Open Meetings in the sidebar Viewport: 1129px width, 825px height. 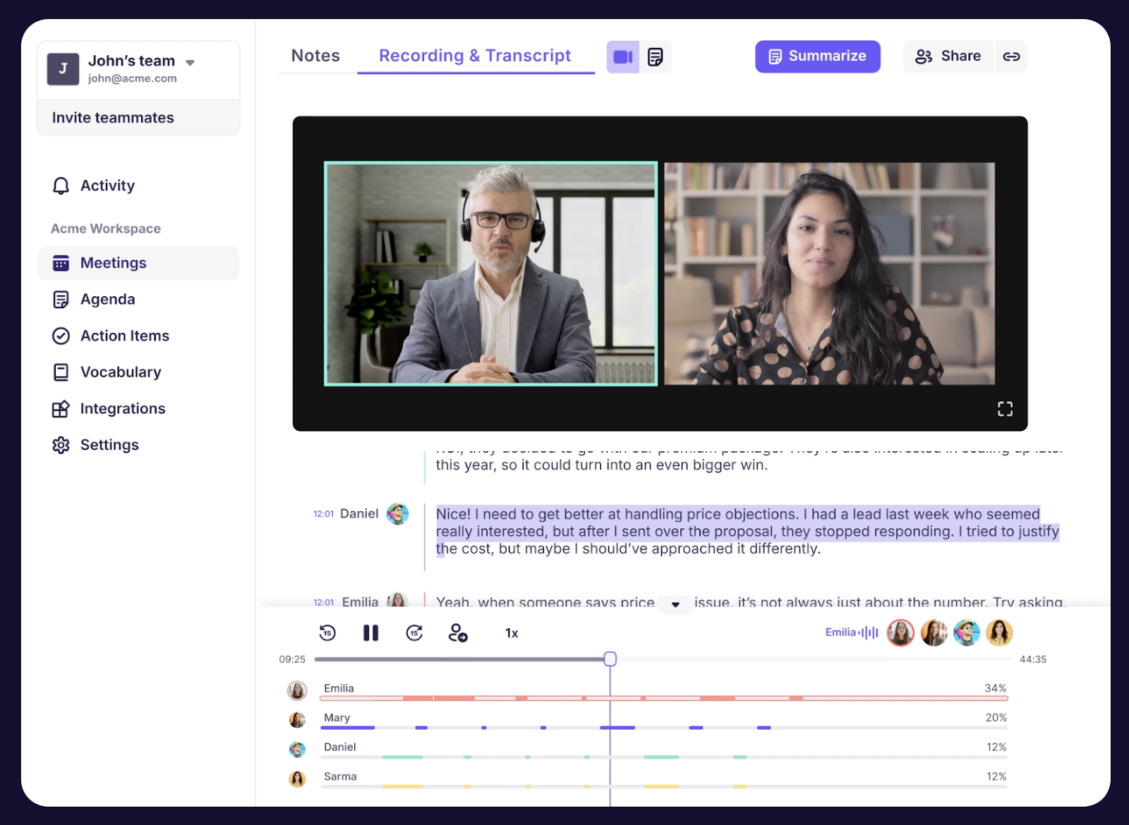[138, 263]
